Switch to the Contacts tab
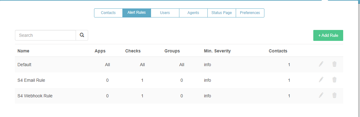This screenshot has height=117, width=360. pos(108,13)
